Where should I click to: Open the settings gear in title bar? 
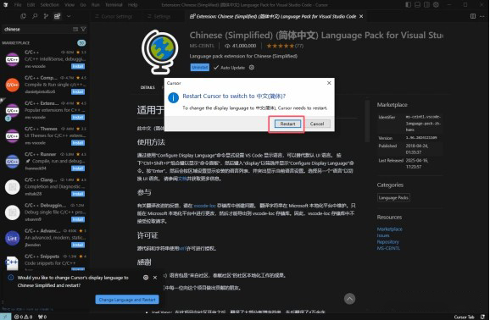click(436, 5)
